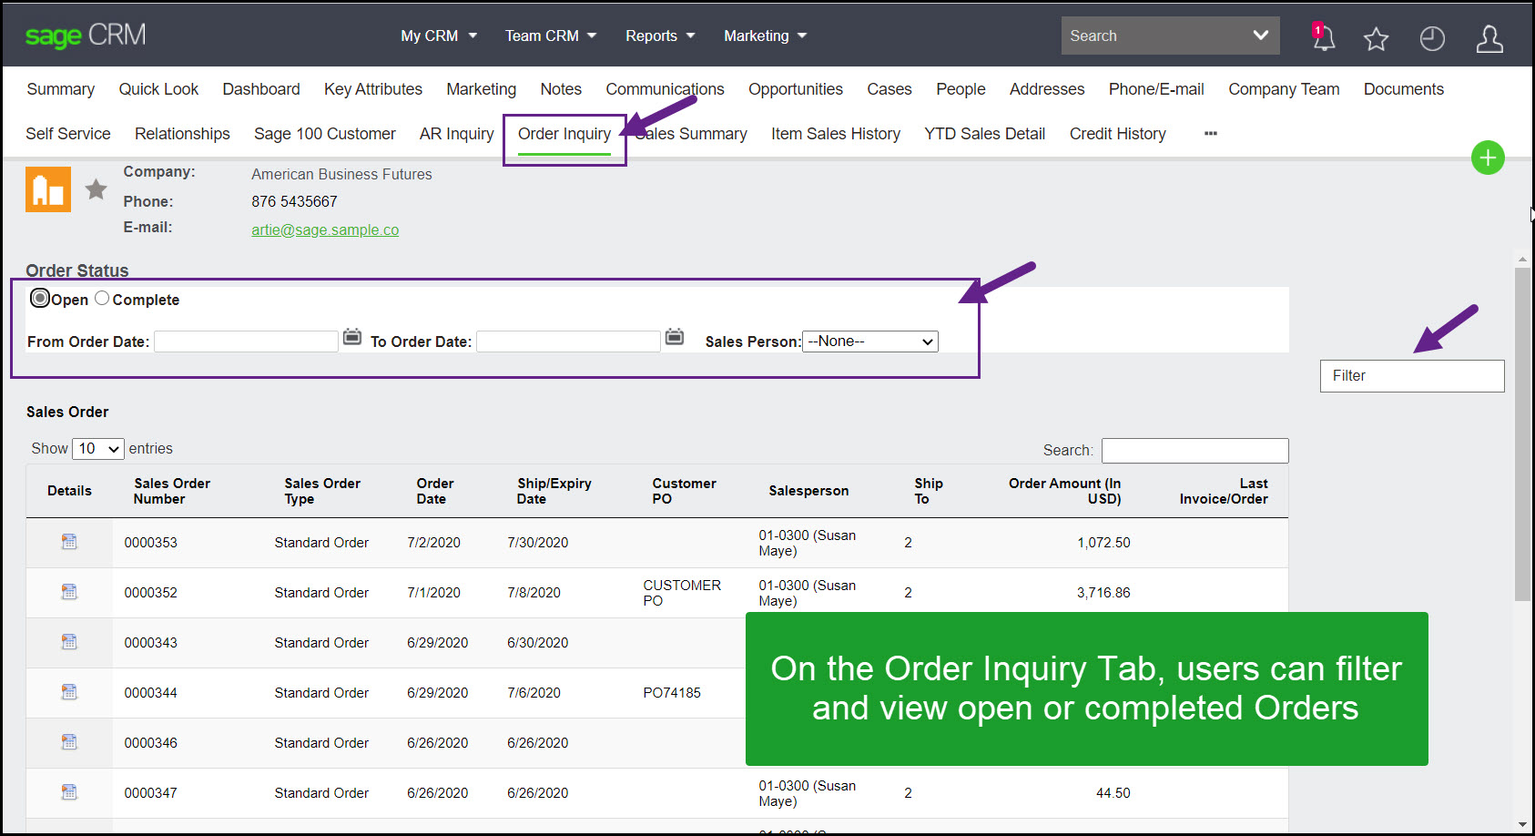Open notifications via the bell icon
Viewport: 1535px width, 836px height.
point(1322,37)
